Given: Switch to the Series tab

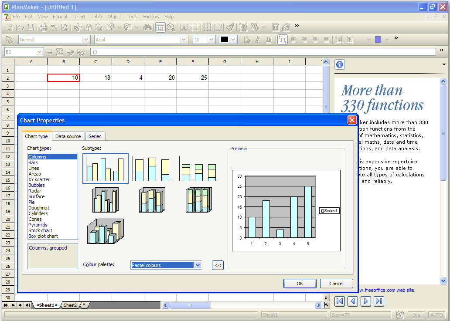Looking at the screenshot, I should click(95, 136).
